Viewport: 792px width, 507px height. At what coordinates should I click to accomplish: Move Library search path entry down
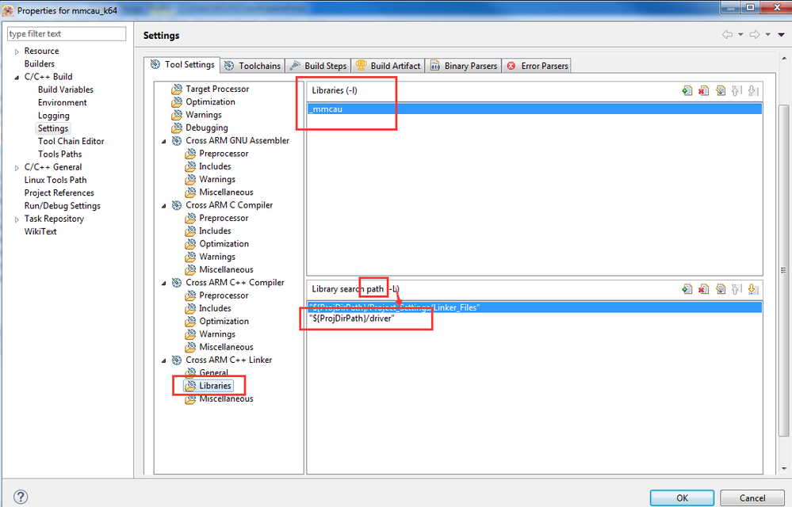click(x=753, y=289)
